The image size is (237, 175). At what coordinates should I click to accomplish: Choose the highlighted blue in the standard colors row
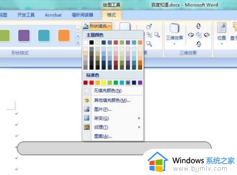point(128,83)
